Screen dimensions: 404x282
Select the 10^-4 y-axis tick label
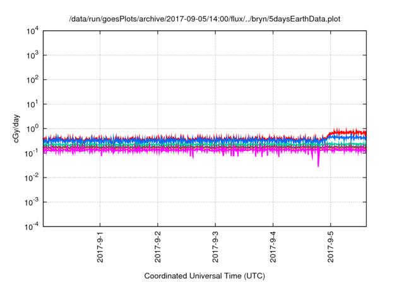[32, 227]
